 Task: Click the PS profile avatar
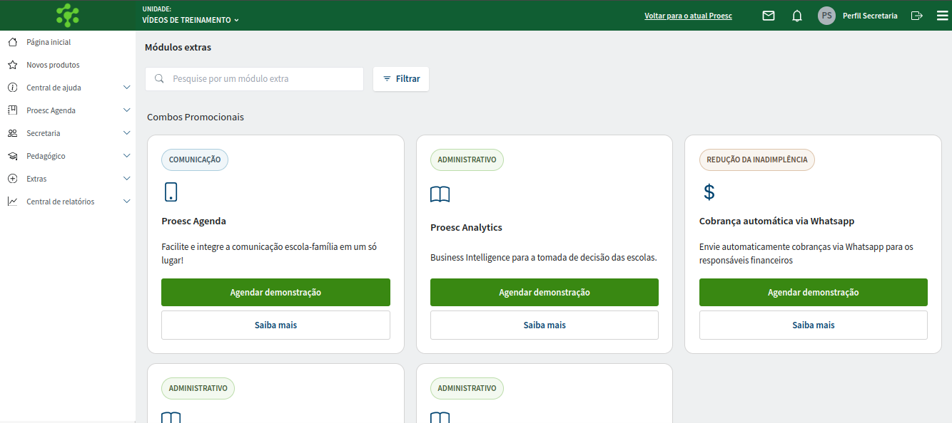(x=826, y=16)
